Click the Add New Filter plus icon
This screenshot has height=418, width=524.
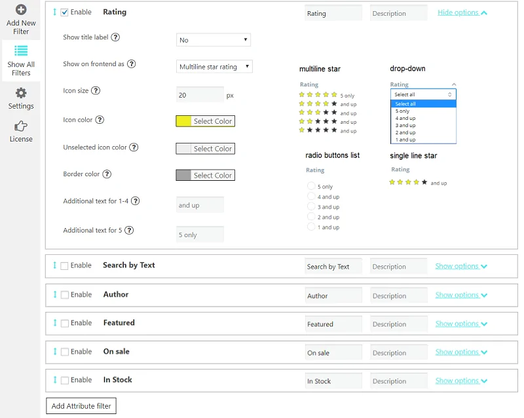(21, 9)
